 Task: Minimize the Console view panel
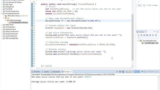tap(154, 71)
